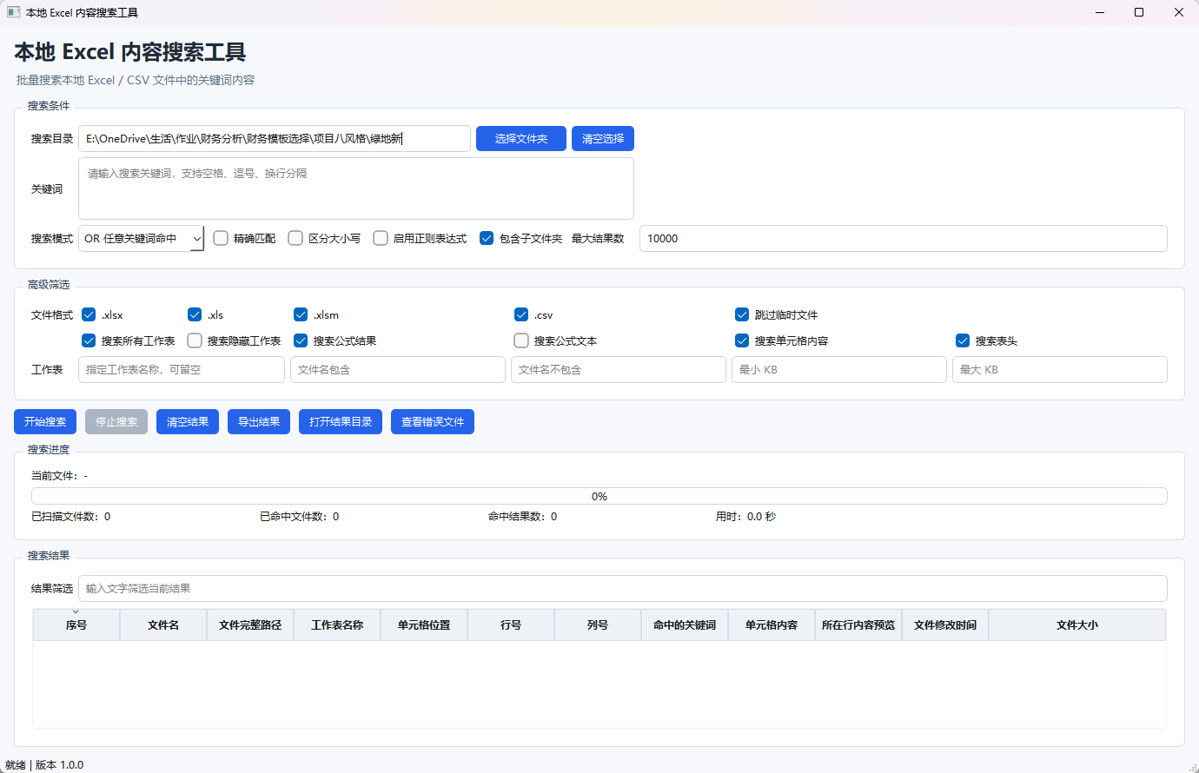The width and height of the screenshot is (1199, 773).
Task: Click the 指定工作表名称 input field
Action: 182,369
